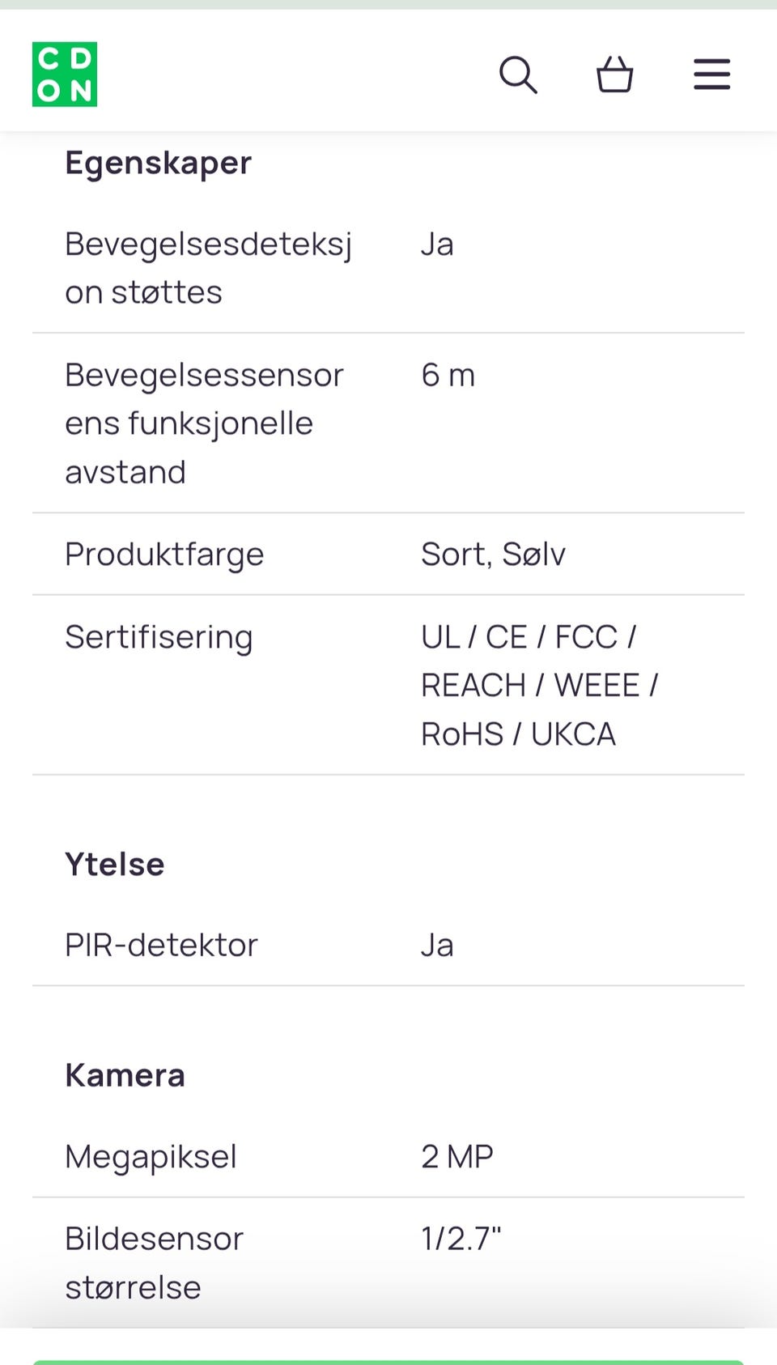Click the Kamera section heading
Screen dimensions: 777x1365
(x=125, y=1075)
